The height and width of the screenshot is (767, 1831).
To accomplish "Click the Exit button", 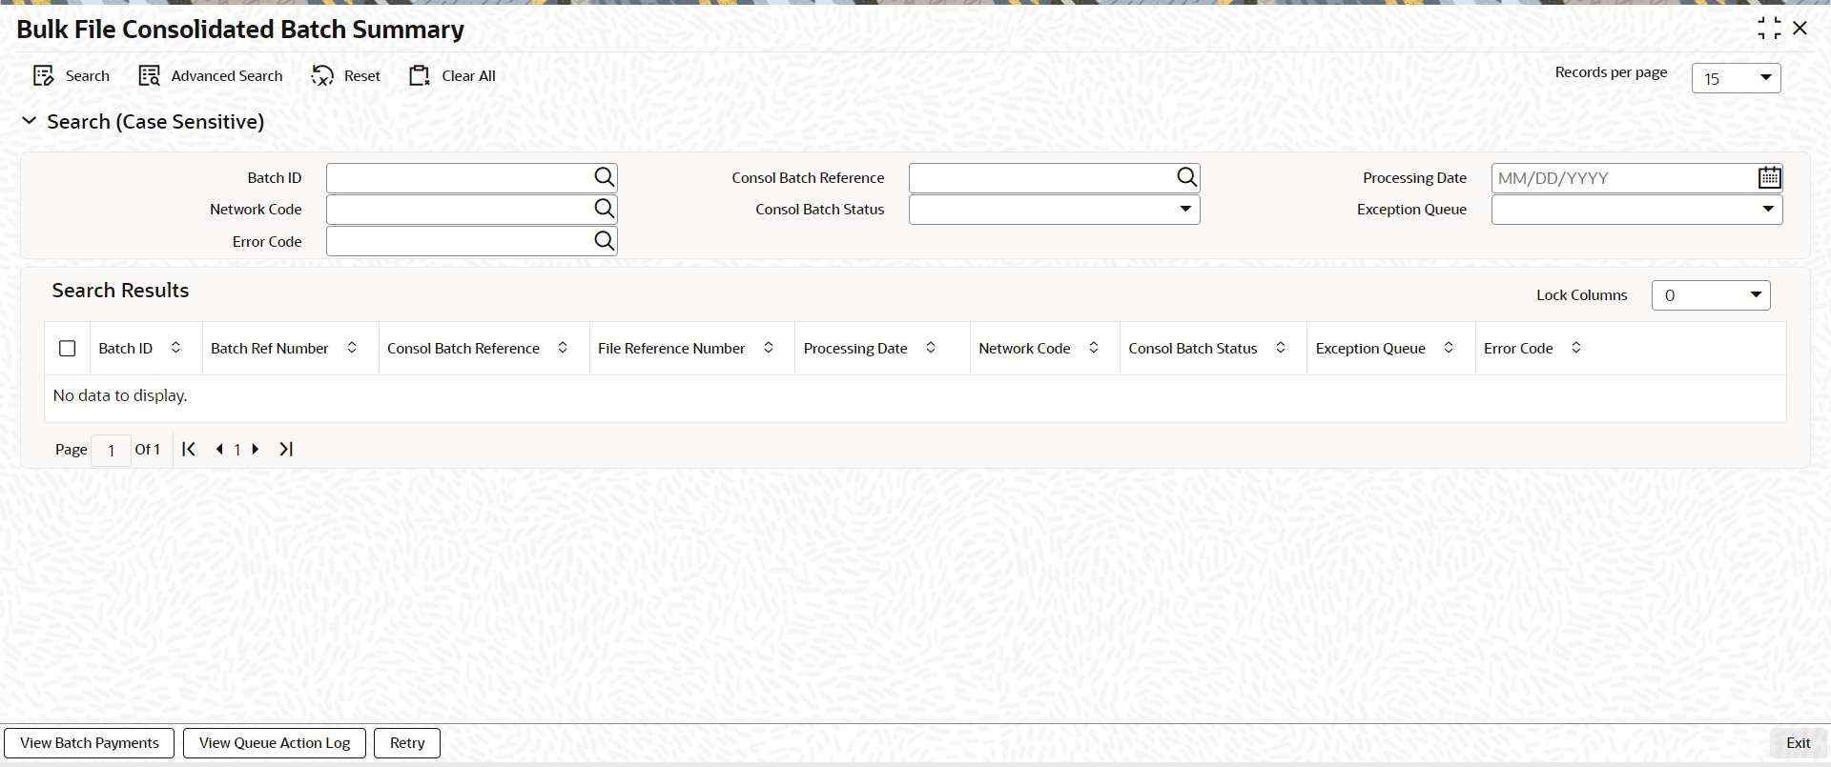I will click(x=1799, y=743).
